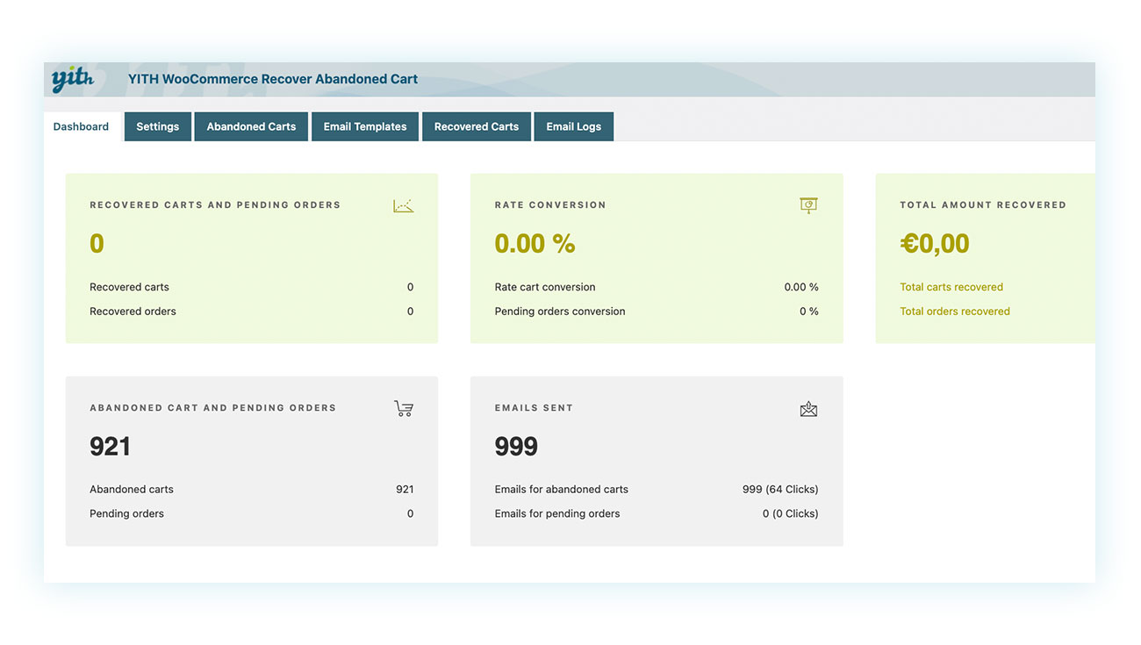Image resolution: width=1141 pixels, height=645 pixels.
Task: Click the €0,00 total amount value
Action: 935,243
